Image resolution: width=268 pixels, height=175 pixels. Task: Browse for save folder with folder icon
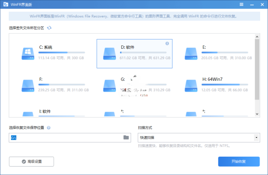click(x=126, y=137)
